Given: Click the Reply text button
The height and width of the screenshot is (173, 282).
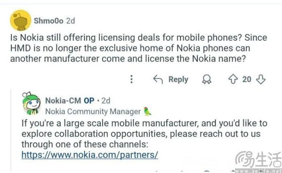Looking at the screenshot, I should click(178, 79).
